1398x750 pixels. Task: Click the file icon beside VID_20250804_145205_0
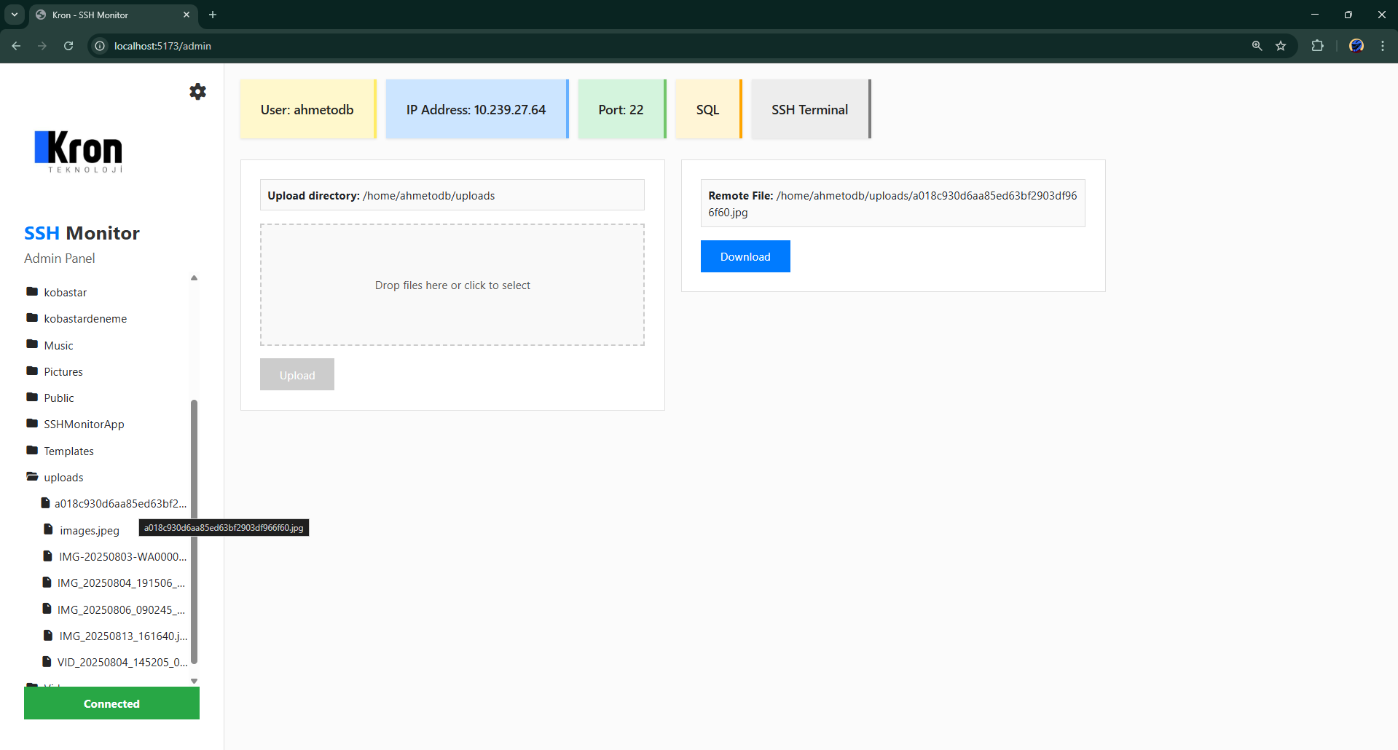47,661
